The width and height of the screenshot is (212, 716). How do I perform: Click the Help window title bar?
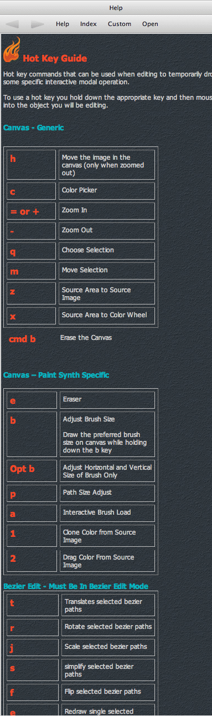pyautogui.click(x=106, y=7)
